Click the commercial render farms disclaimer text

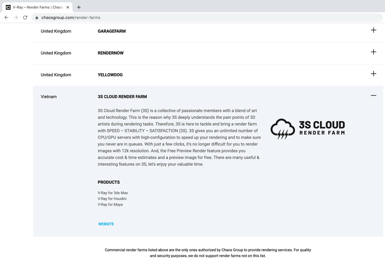tap(208, 253)
